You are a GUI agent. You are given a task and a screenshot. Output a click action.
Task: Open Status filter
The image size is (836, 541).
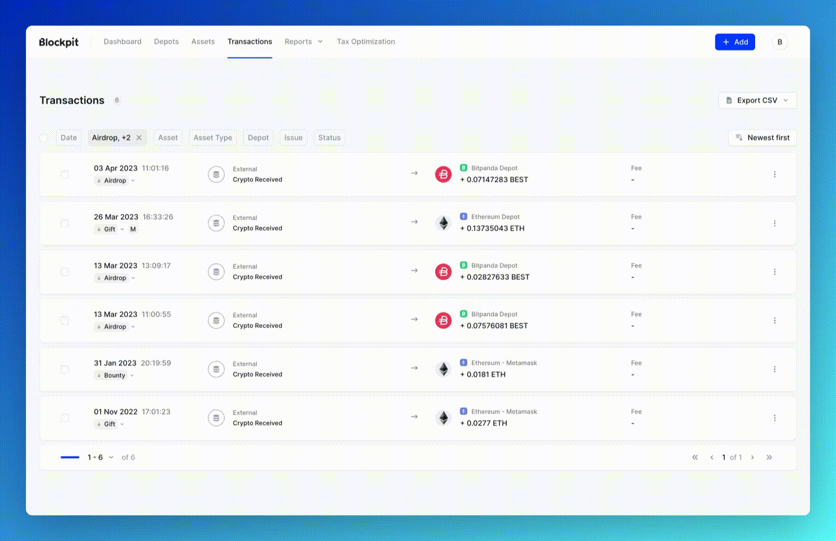coord(329,138)
